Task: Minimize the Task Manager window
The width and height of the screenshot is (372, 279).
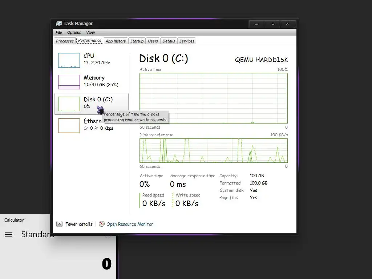Action: pyautogui.click(x=256, y=24)
